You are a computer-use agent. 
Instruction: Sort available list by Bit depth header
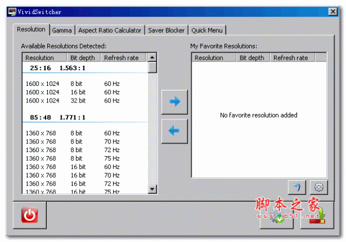coord(84,58)
